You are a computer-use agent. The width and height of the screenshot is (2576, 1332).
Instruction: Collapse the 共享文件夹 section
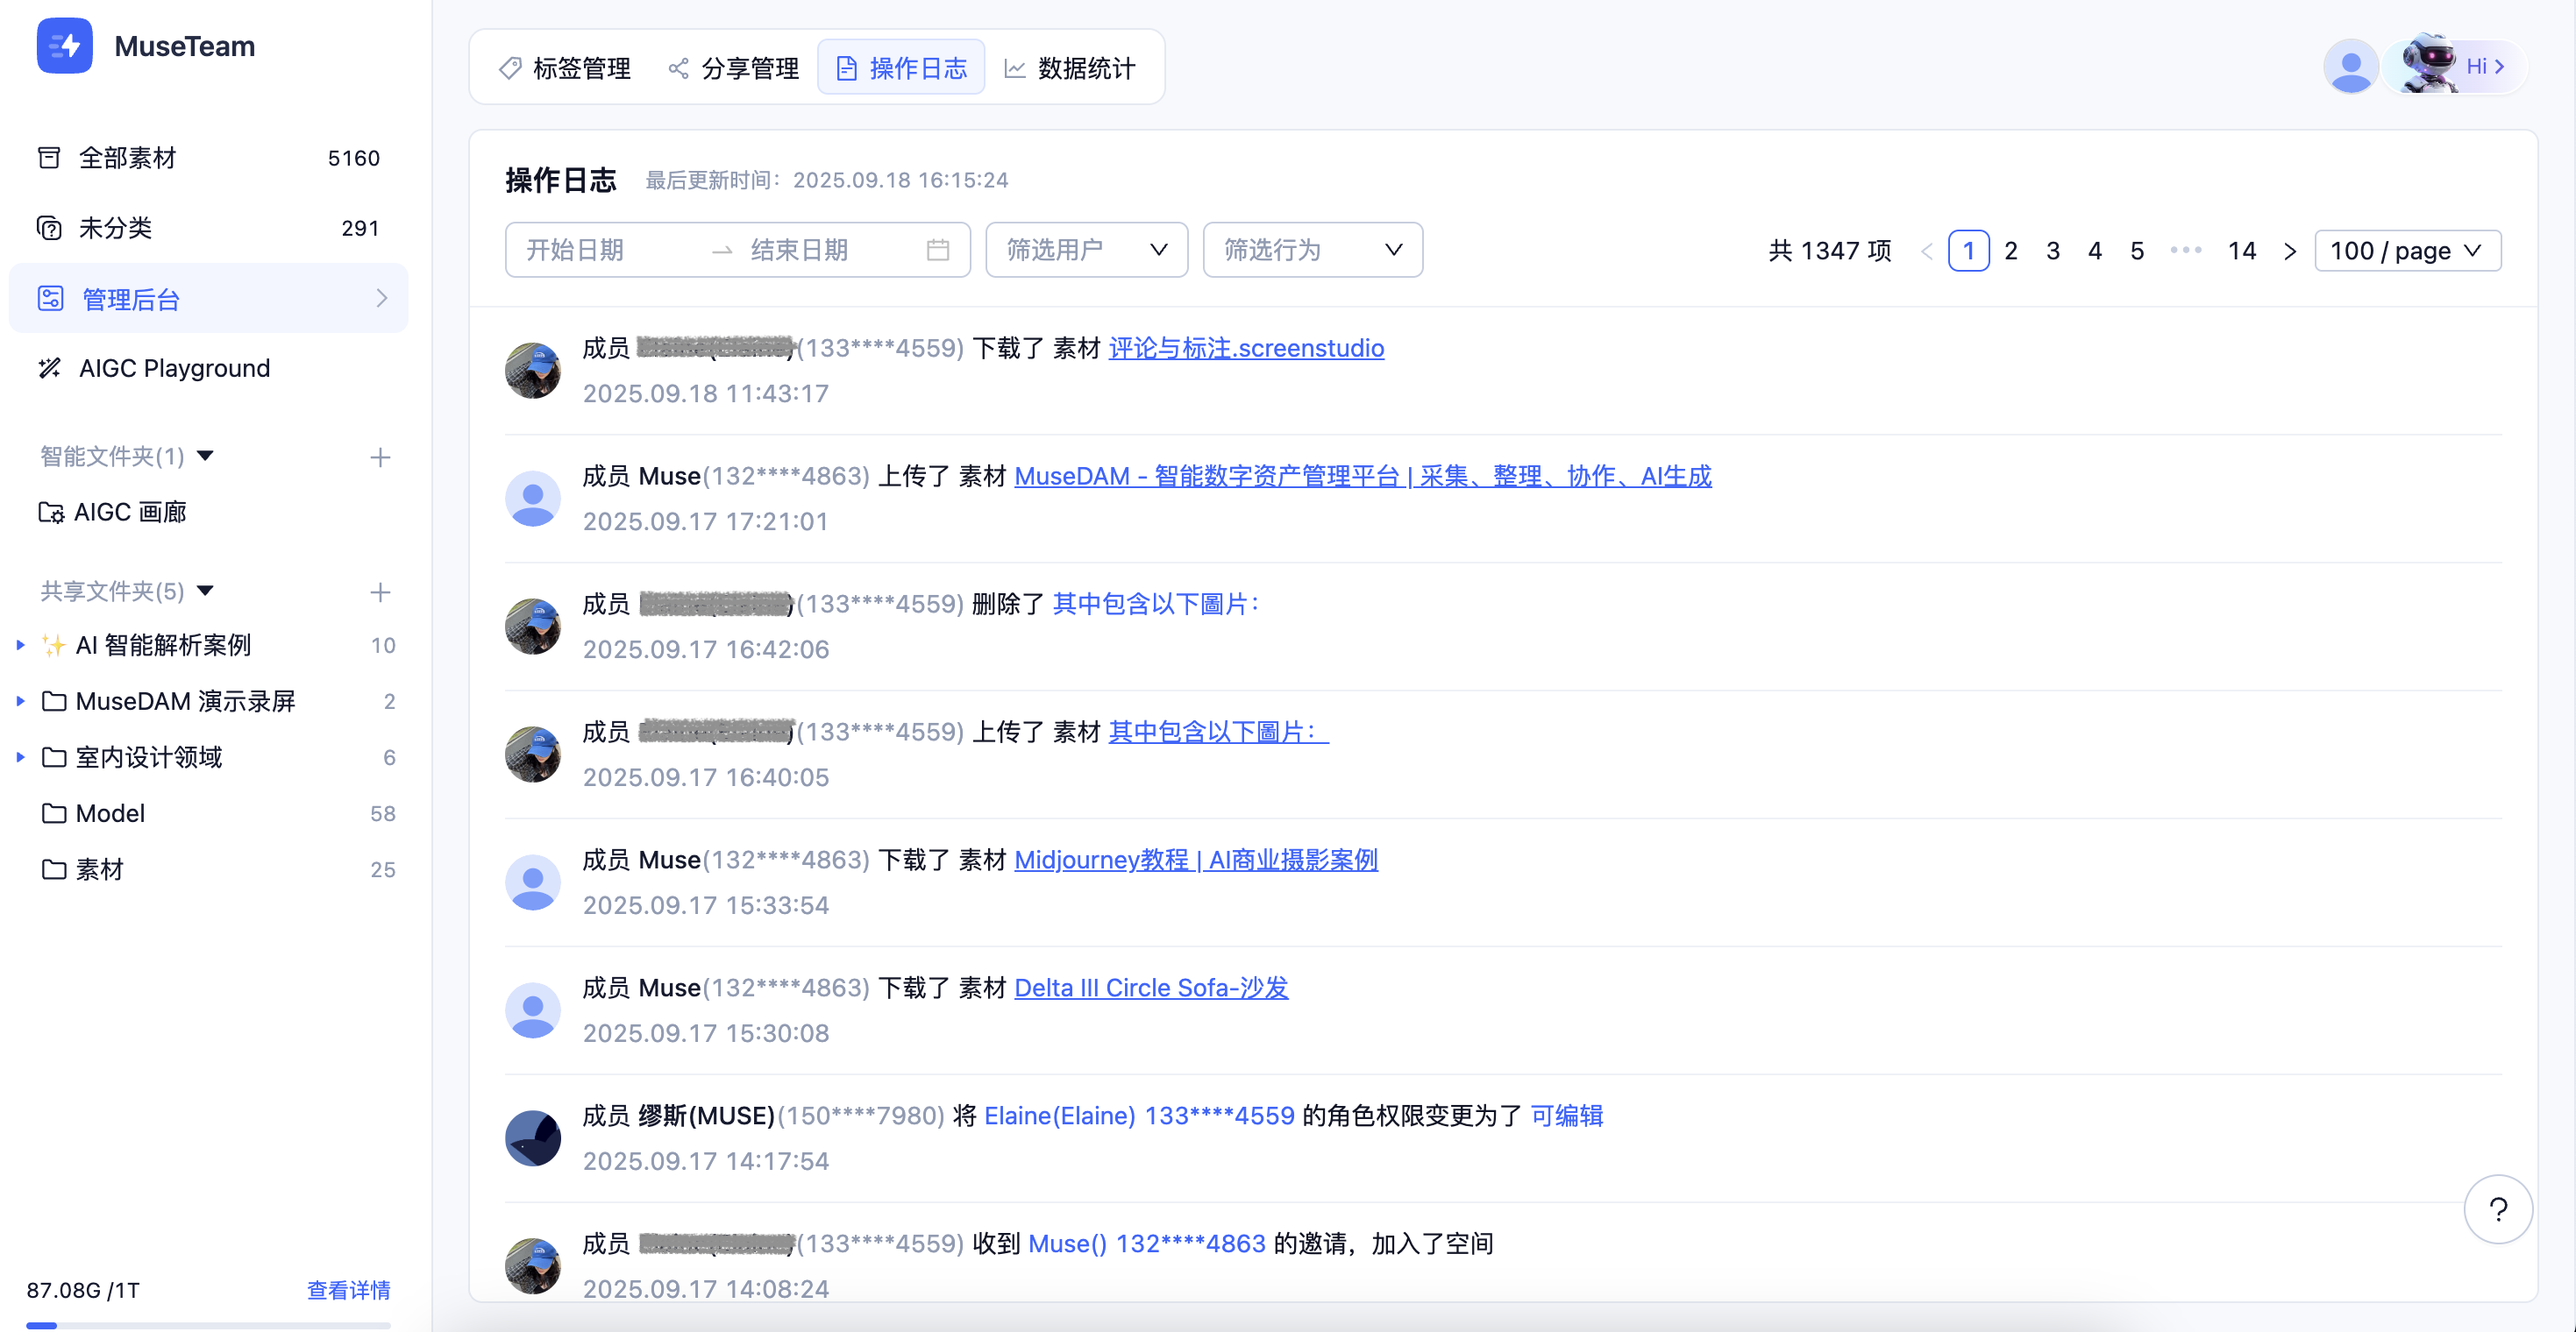coord(205,591)
